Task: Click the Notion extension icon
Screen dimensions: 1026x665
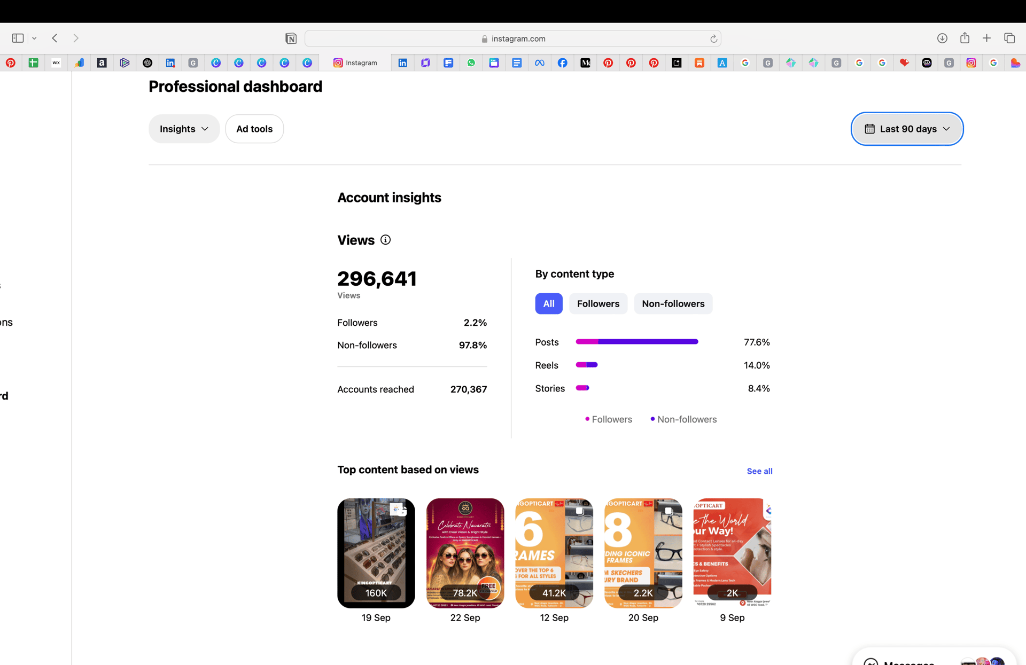Action: pyautogui.click(x=291, y=38)
